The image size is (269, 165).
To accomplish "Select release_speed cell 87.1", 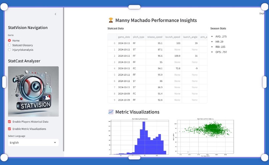I will coord(155,50).
